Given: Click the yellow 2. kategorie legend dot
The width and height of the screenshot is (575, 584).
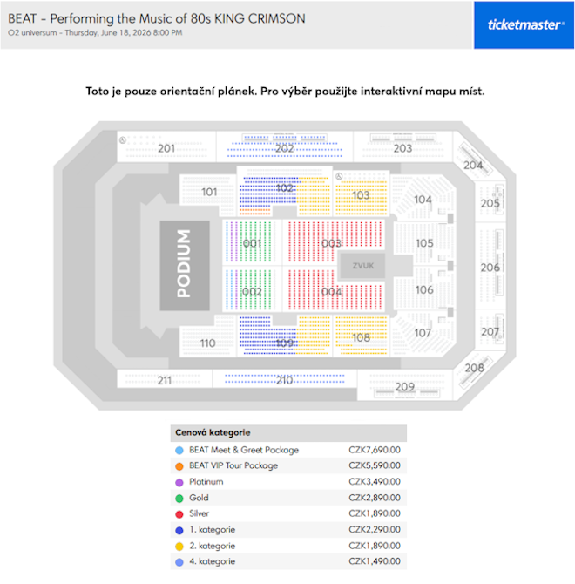Looking at the screenshot, I should click(x=179, y=546).
